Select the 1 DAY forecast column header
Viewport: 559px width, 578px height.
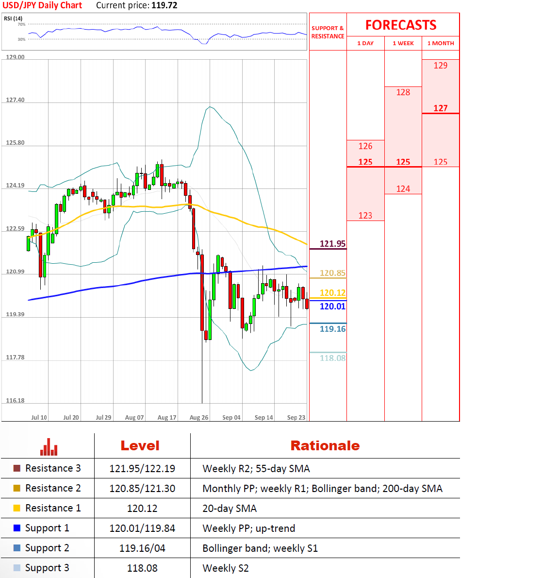pos(365,43)
